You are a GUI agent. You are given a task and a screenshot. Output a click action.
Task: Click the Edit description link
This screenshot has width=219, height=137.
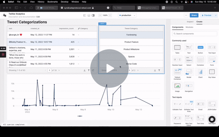coord(38,17)
